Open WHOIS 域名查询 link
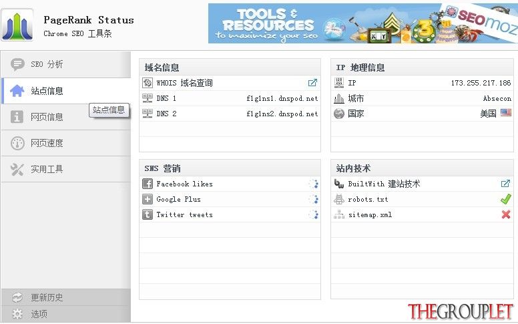518x324 pixels. (x=184, y=83)
